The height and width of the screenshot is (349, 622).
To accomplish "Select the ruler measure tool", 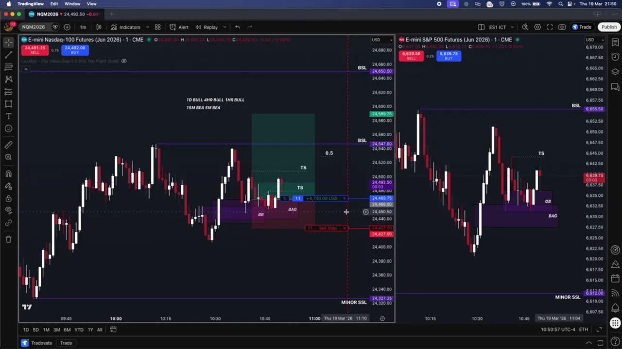I will coord(8,144).
